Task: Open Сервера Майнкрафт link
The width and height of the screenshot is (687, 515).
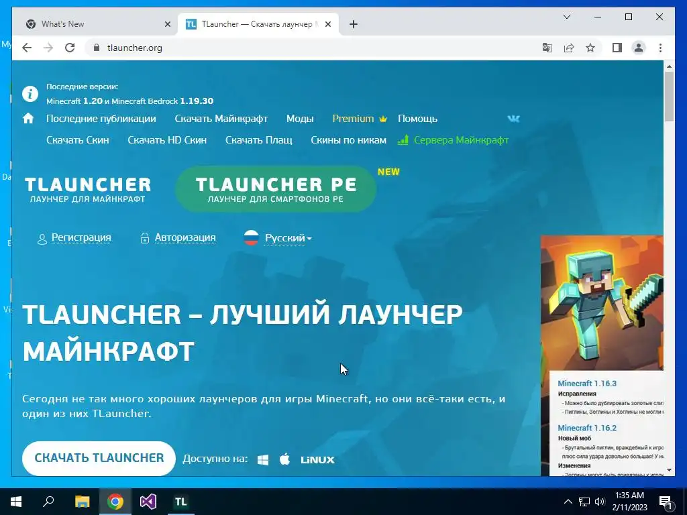Action: pyautogui.click(x=453, y=140)
